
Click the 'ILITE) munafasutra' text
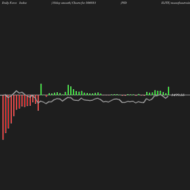pos(176,3)
